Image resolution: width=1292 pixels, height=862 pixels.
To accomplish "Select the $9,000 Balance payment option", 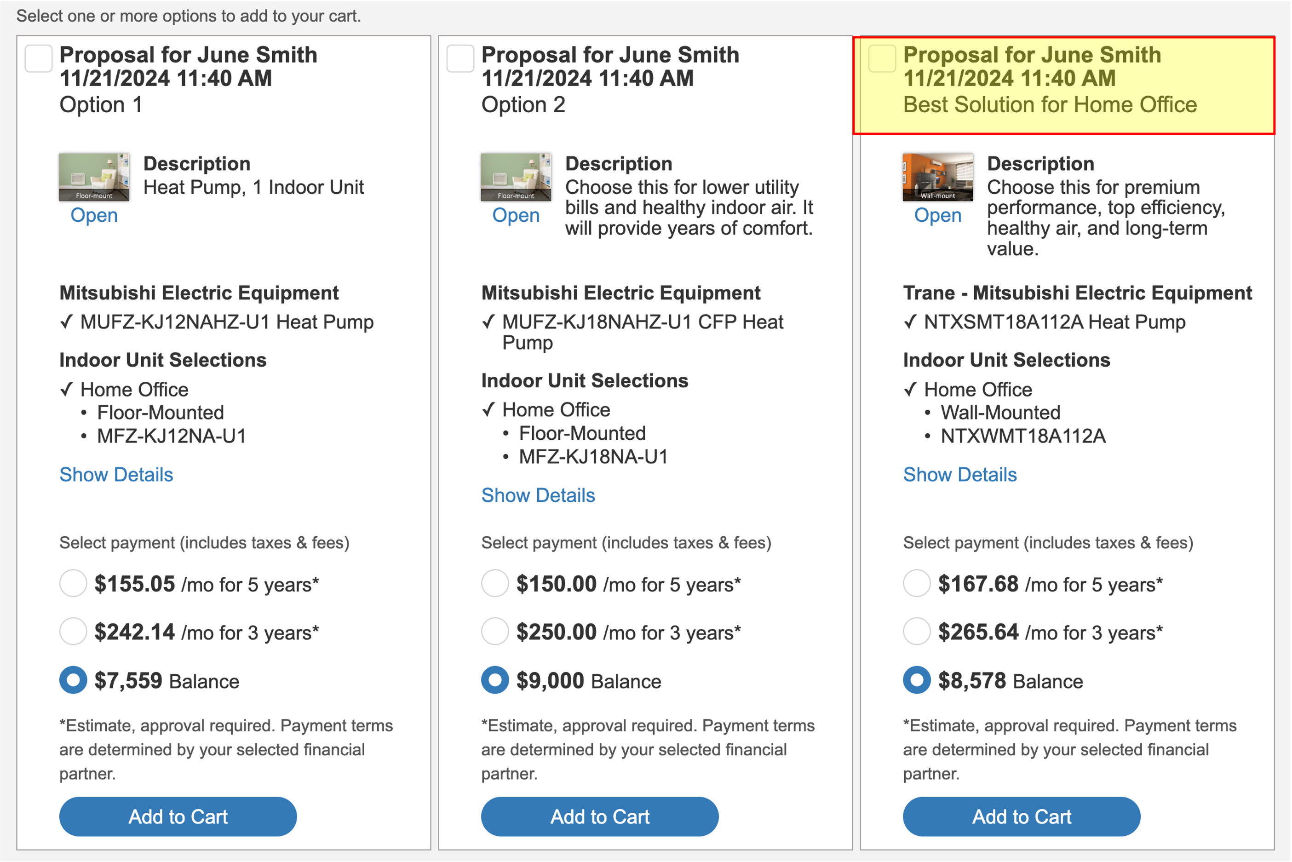I will (x=495, y=681).
